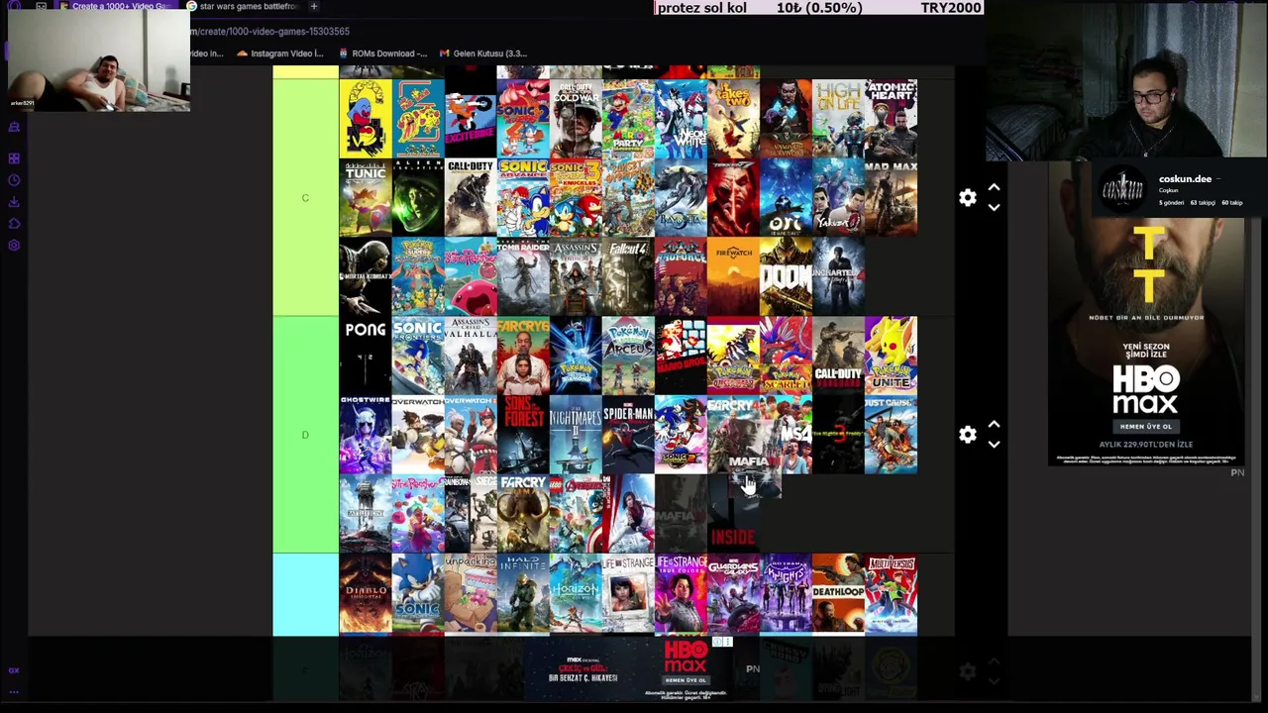
Task: Select Atomic Heart cover
Action: pyautogui.click(x=891, y=119)
